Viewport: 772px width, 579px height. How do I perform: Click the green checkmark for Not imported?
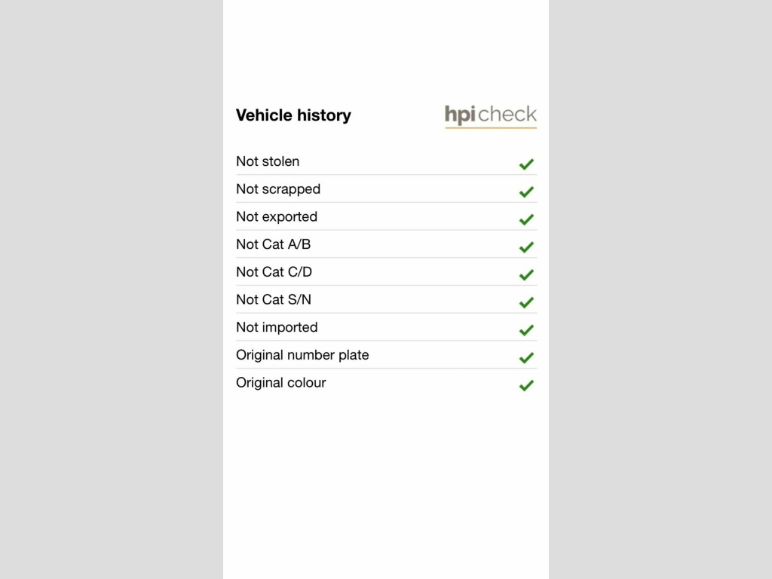pyautogui.click(x=526, y=329)
